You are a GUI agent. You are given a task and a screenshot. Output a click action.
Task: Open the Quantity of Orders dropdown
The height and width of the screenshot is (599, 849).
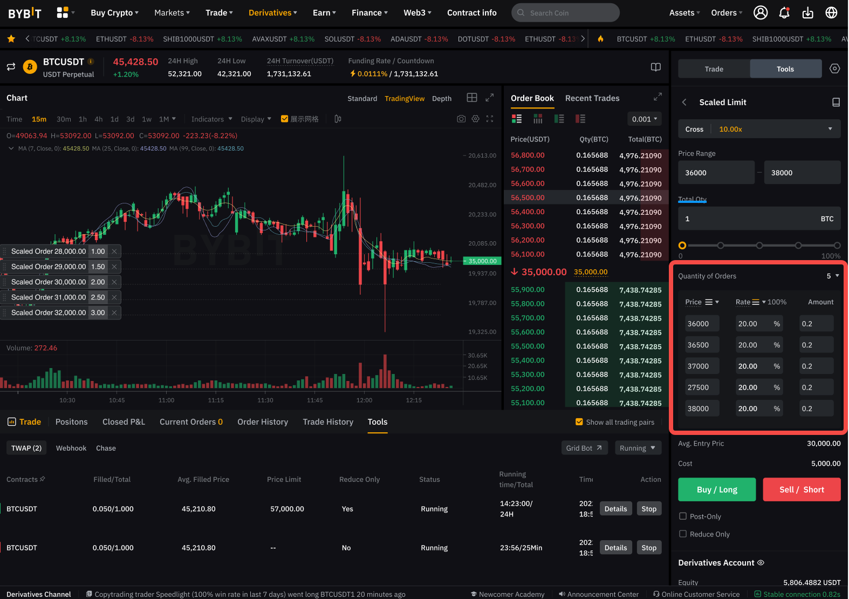[x=833, y=276]
